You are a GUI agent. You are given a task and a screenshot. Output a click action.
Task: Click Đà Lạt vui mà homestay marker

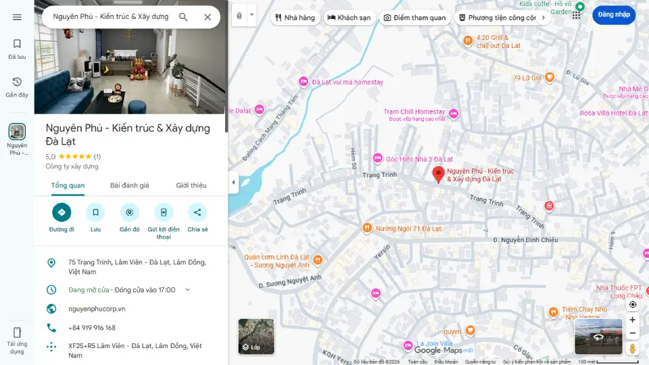point(304,82)
